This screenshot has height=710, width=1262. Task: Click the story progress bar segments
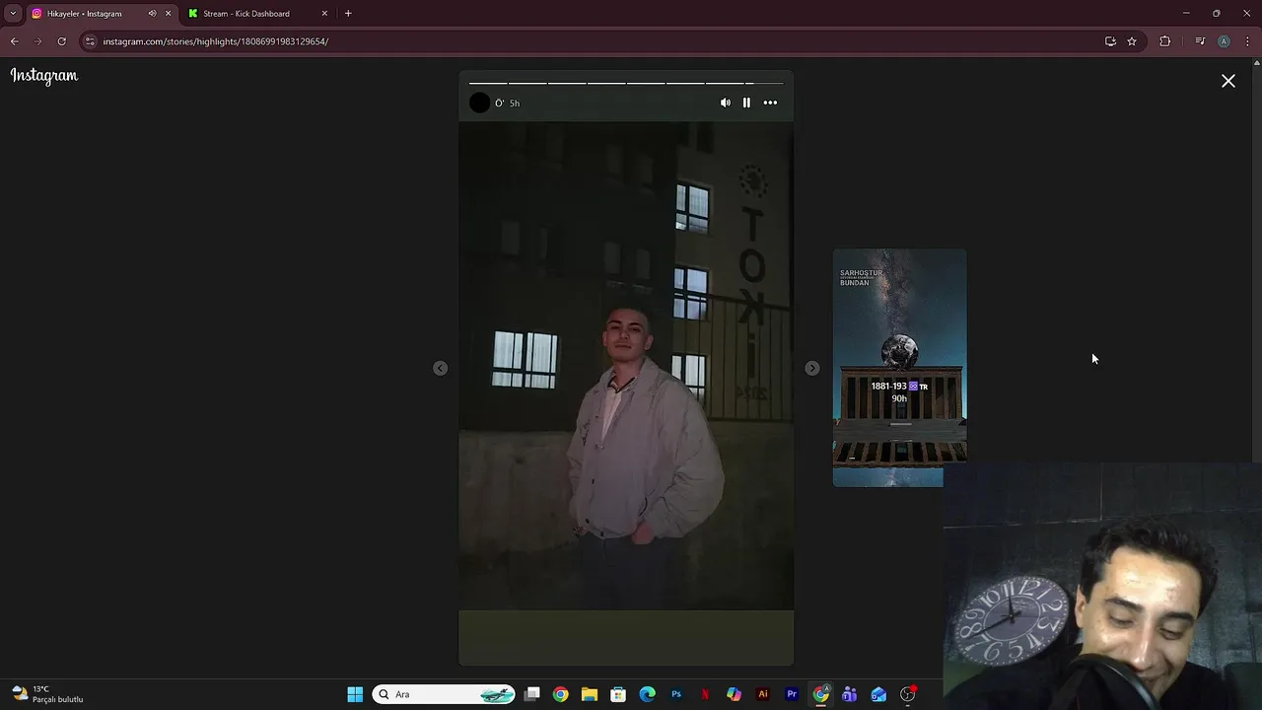tap(626, 84)
